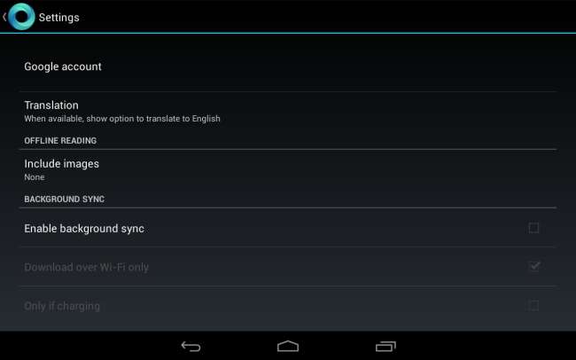The height and width of the screenshot is (360, 576).
Task: Tap the translate to English description text
Action: [x=122, y=119]
